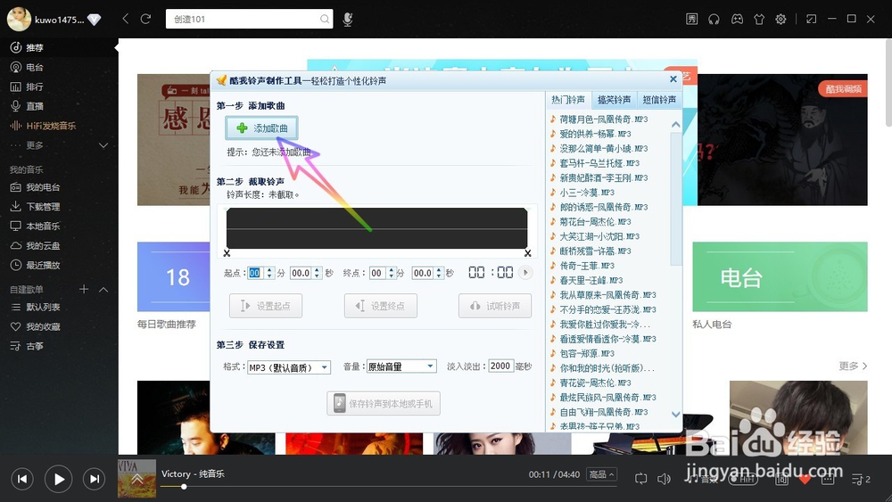Close the ringtone maker dialog
This screenshot has width=892, height=502.
(x=673, y=79)
